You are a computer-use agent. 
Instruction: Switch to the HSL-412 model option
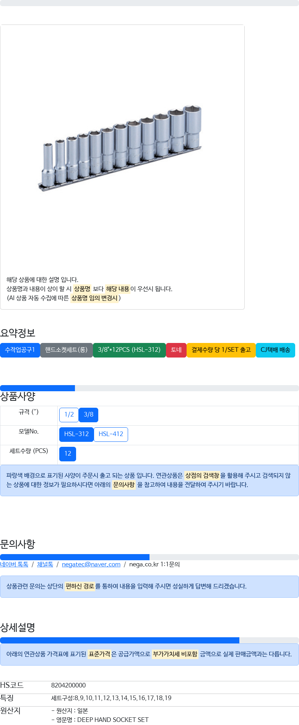point(111,434)
